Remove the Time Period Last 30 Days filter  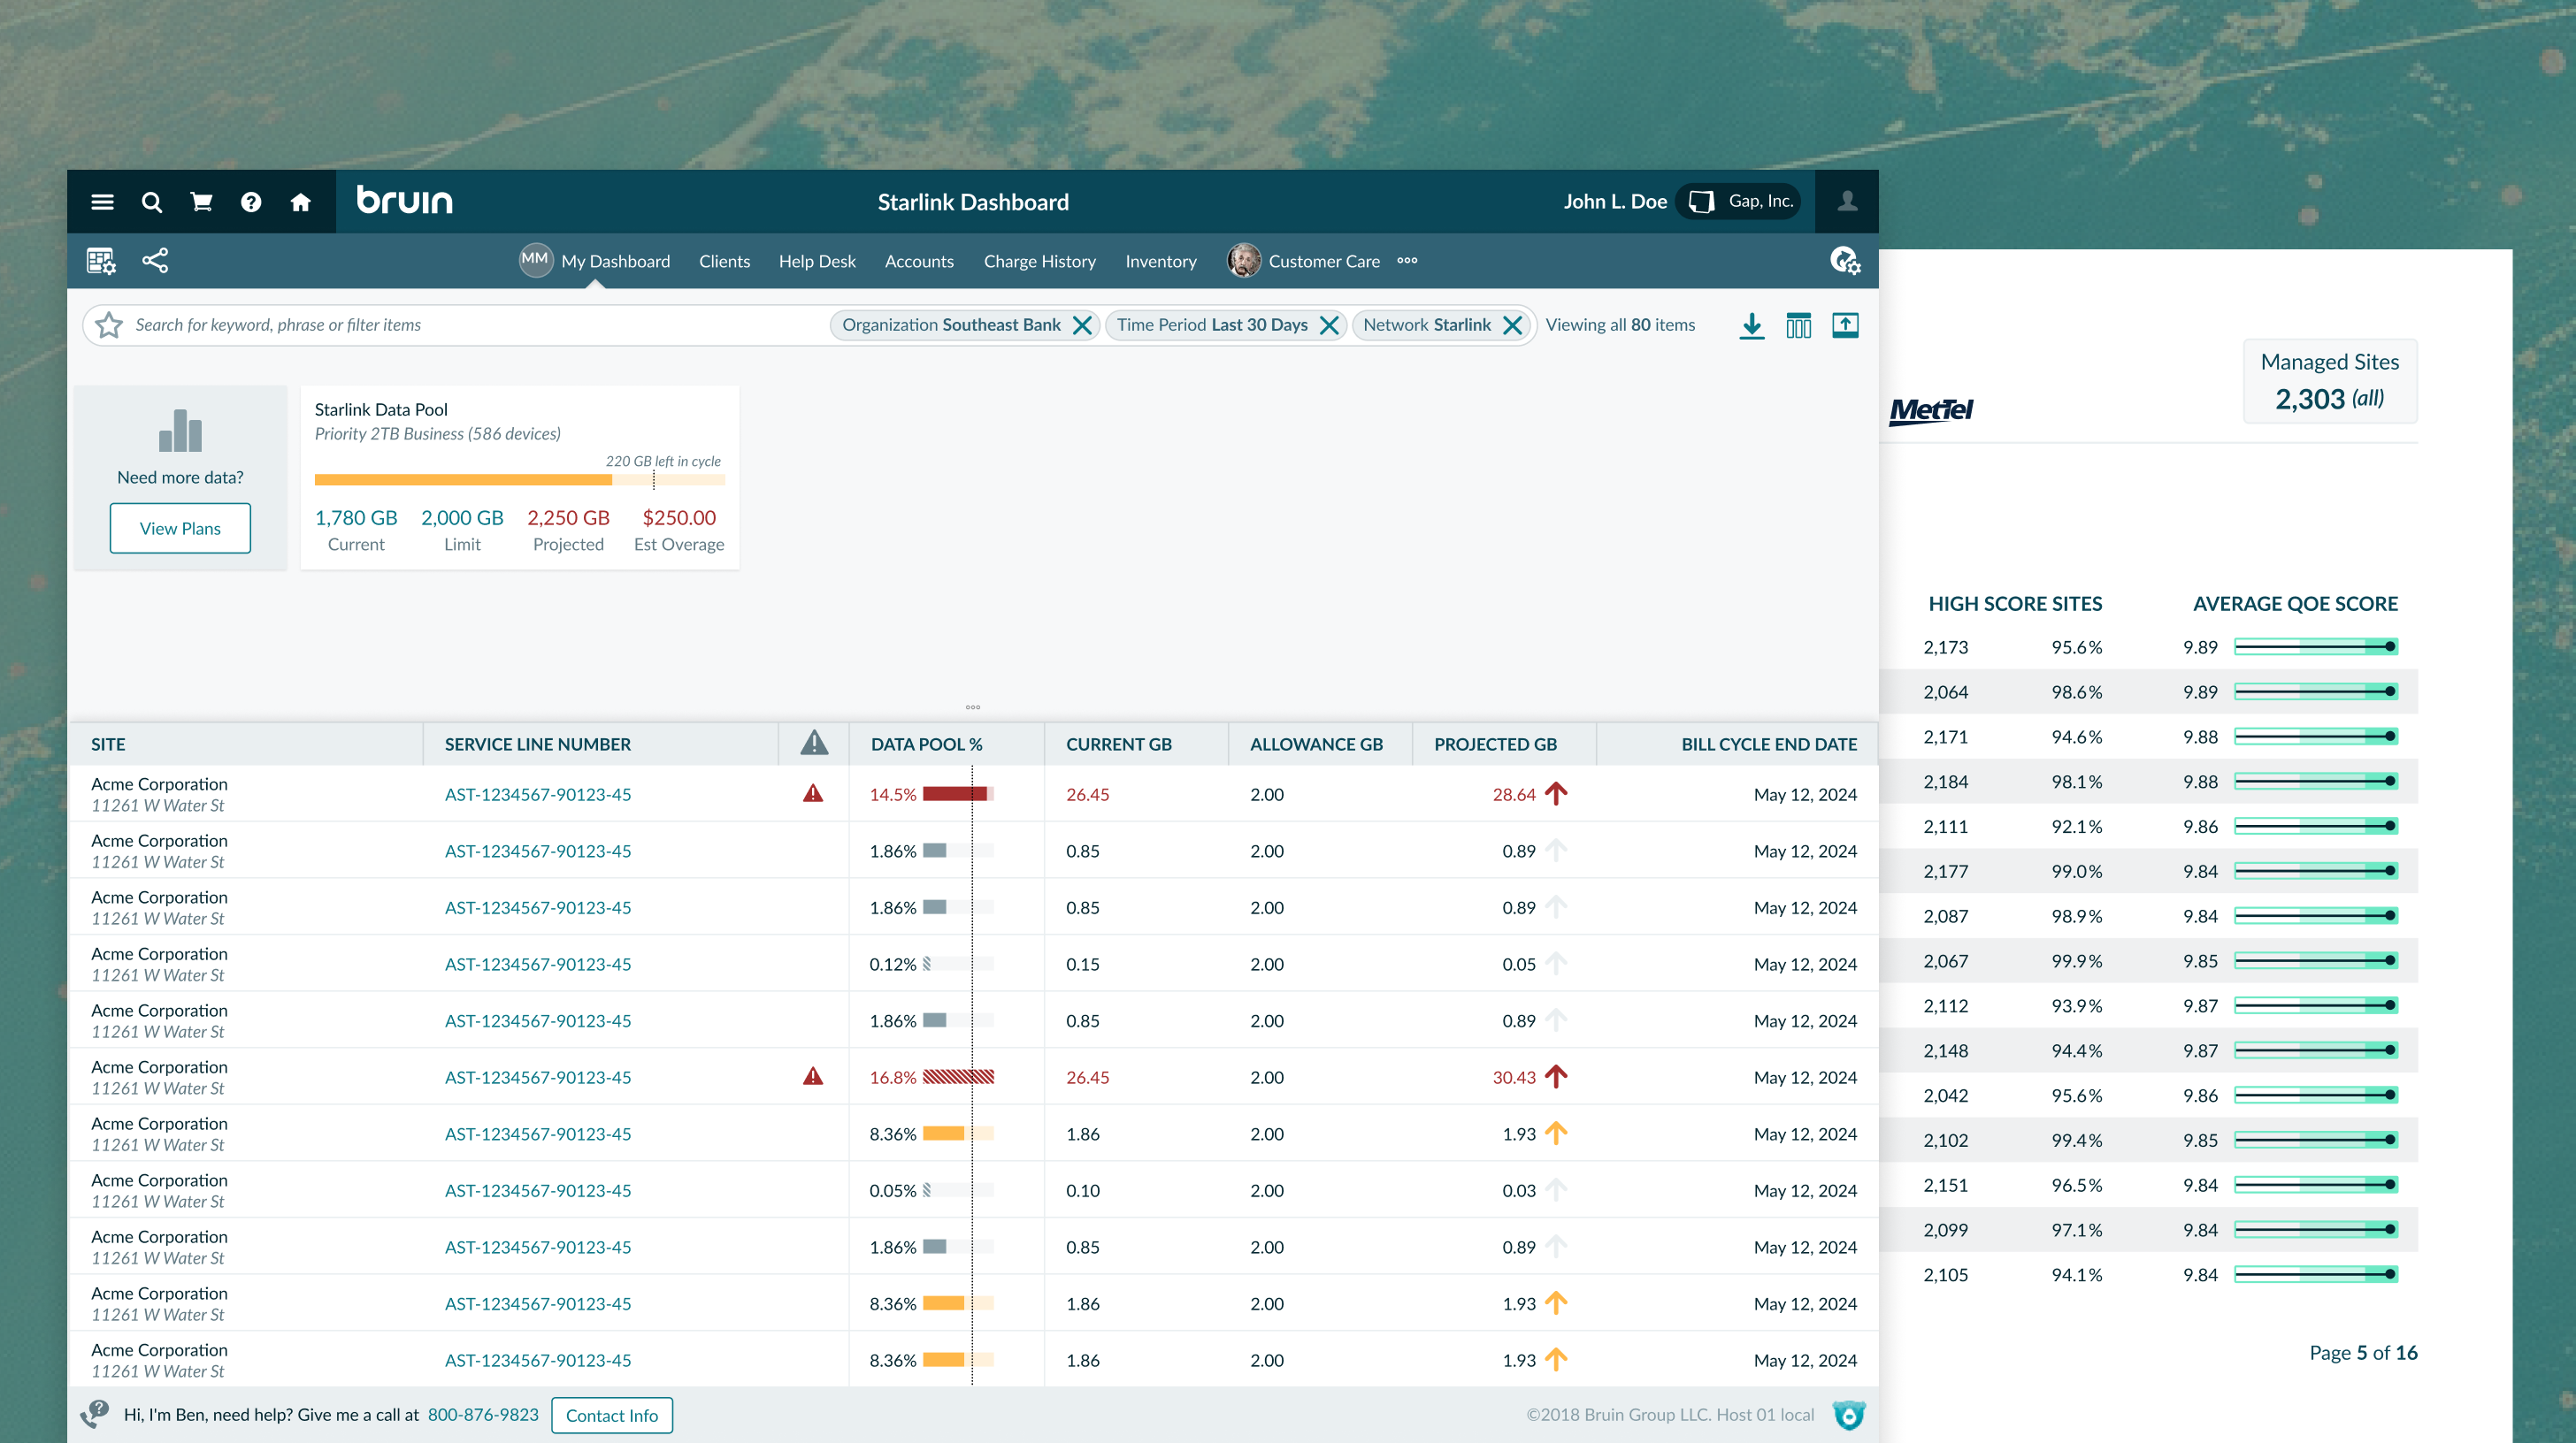(1329, 325)
